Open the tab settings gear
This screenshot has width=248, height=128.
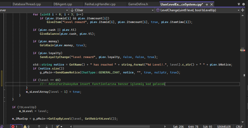click(x=244, y=4)
